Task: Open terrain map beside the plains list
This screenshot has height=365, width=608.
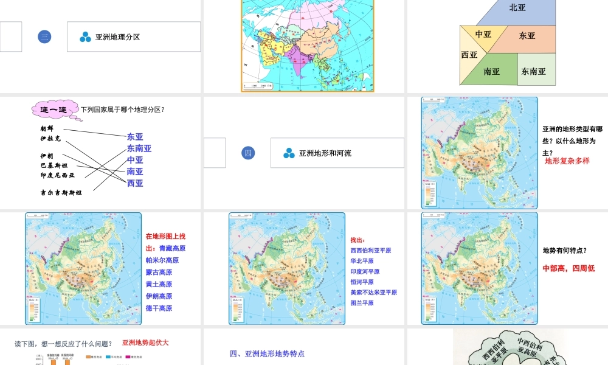Action: [x=287, y=268]
